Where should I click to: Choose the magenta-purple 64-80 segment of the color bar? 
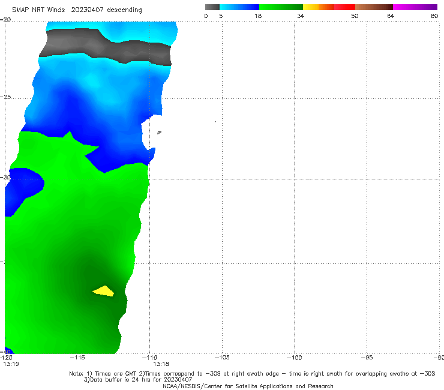tap(415, 7)
